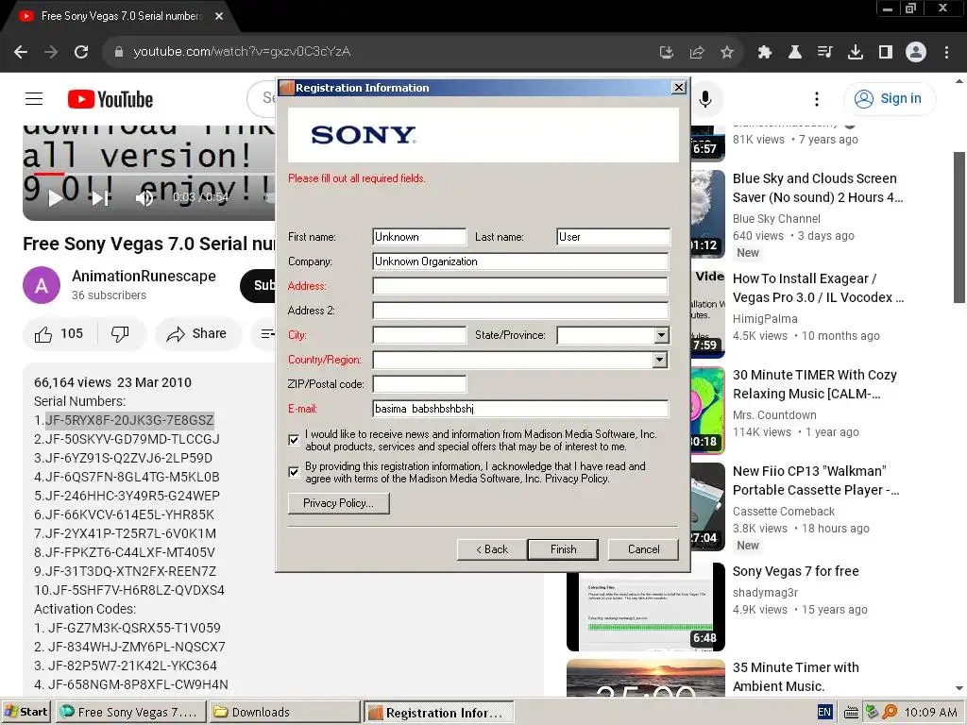Open browser downloads arrow icon
This screenshot has width=967, height=725.
(x=856, y=53)
